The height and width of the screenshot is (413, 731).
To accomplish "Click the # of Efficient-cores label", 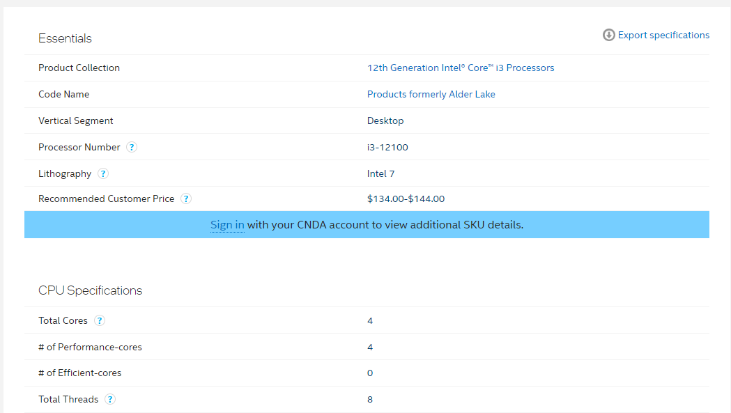I will click(x=79, y=373).
